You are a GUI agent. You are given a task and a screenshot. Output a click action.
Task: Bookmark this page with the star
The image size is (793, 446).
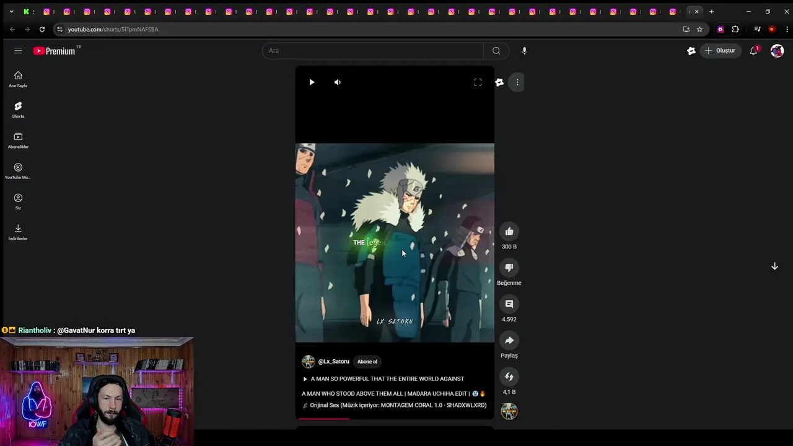(699, 29)
